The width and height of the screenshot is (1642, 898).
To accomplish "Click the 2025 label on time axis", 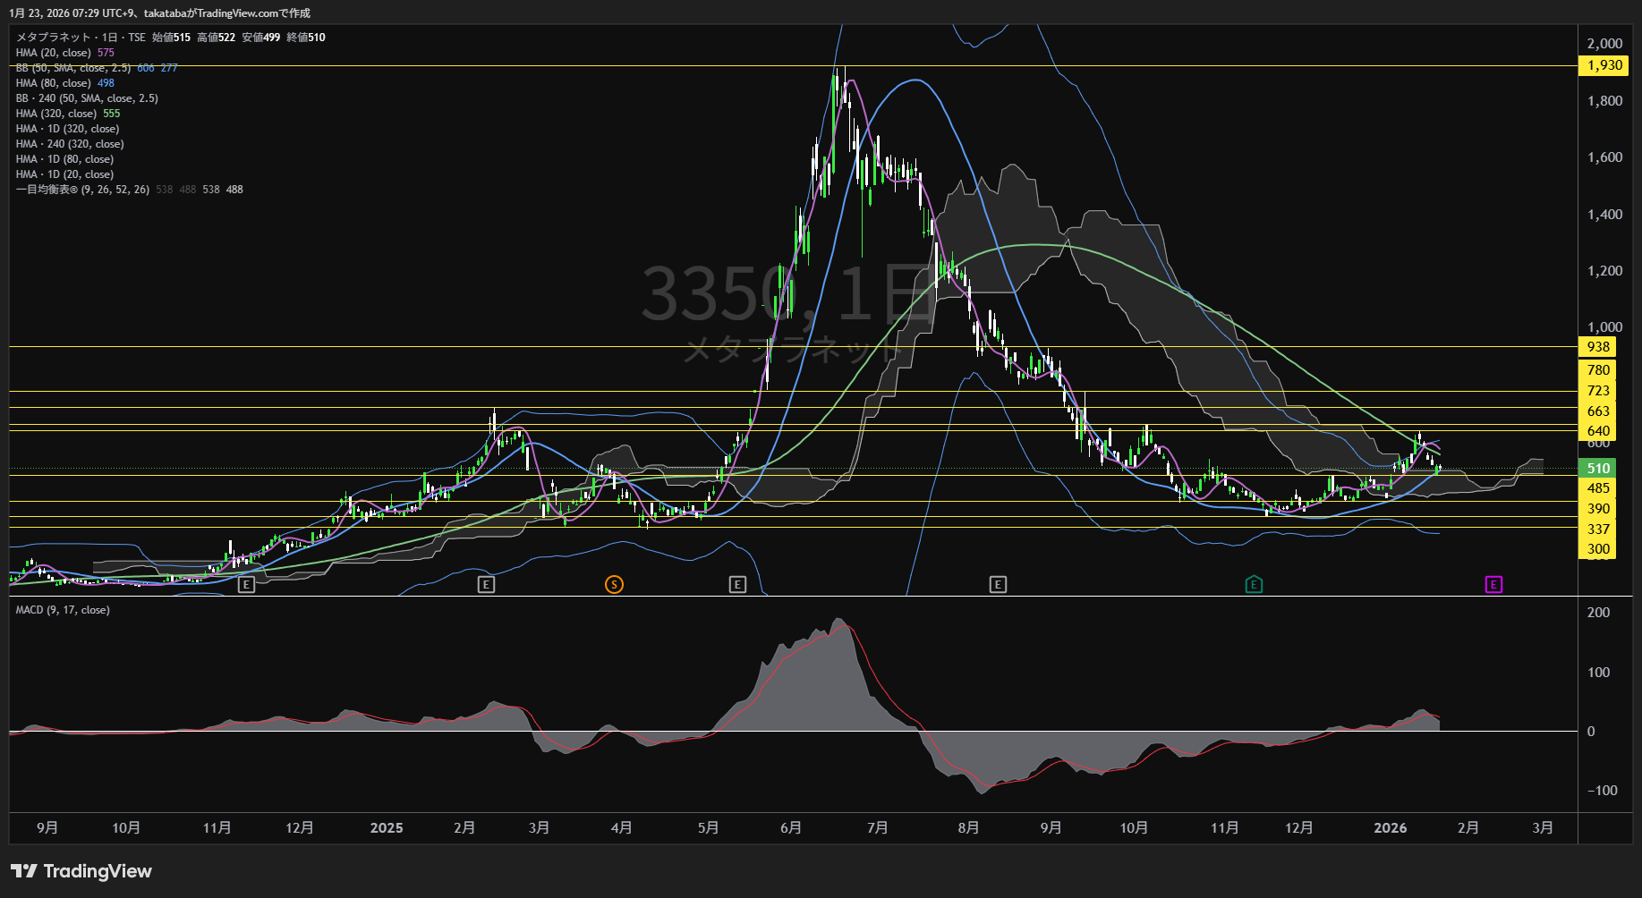I will [x=387, y=828].
